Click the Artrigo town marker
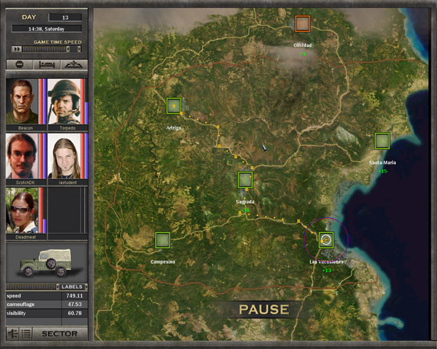This screenshot has height=349, width=437. 174,106
